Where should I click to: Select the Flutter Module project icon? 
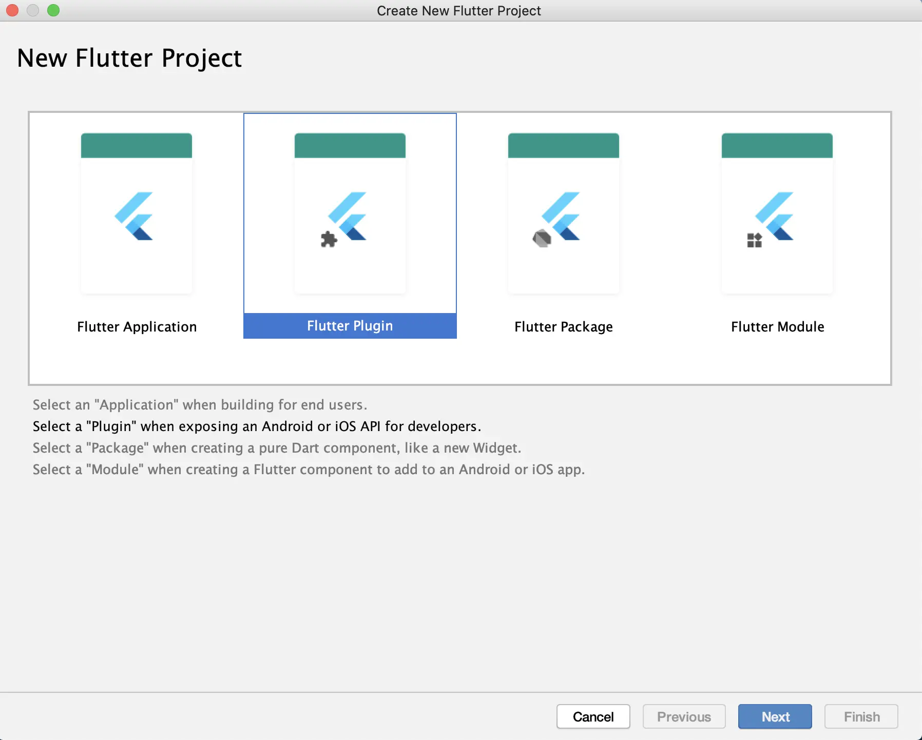777,213
